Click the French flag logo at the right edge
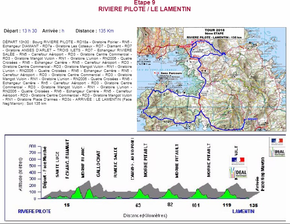 click(x=277, y=142)
